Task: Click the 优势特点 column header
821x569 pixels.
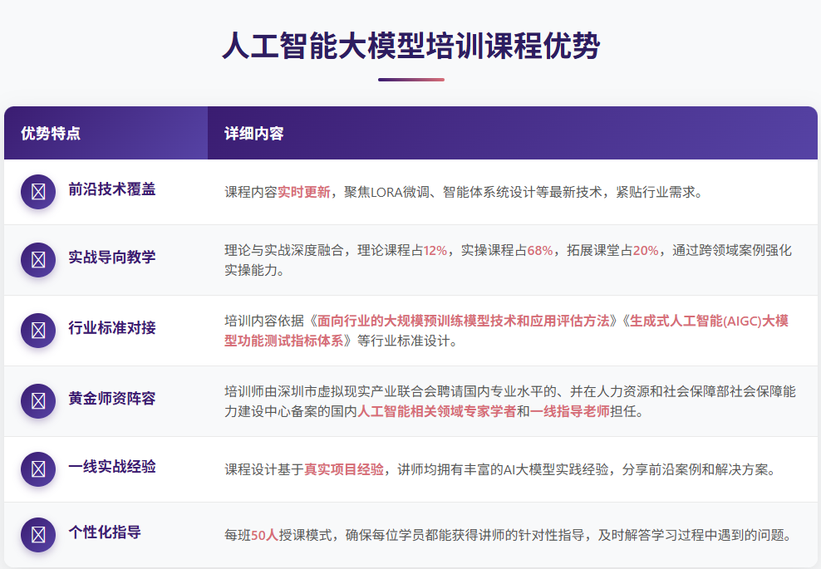Action: click(x=51, y=134)
